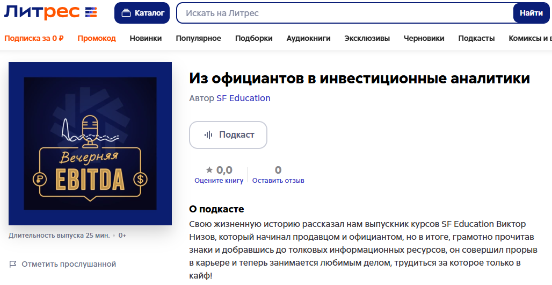The width and height of the screenshot is (552, 285).
Task: Focus the Искать на Литрес search field
Action: coord(345,13)
